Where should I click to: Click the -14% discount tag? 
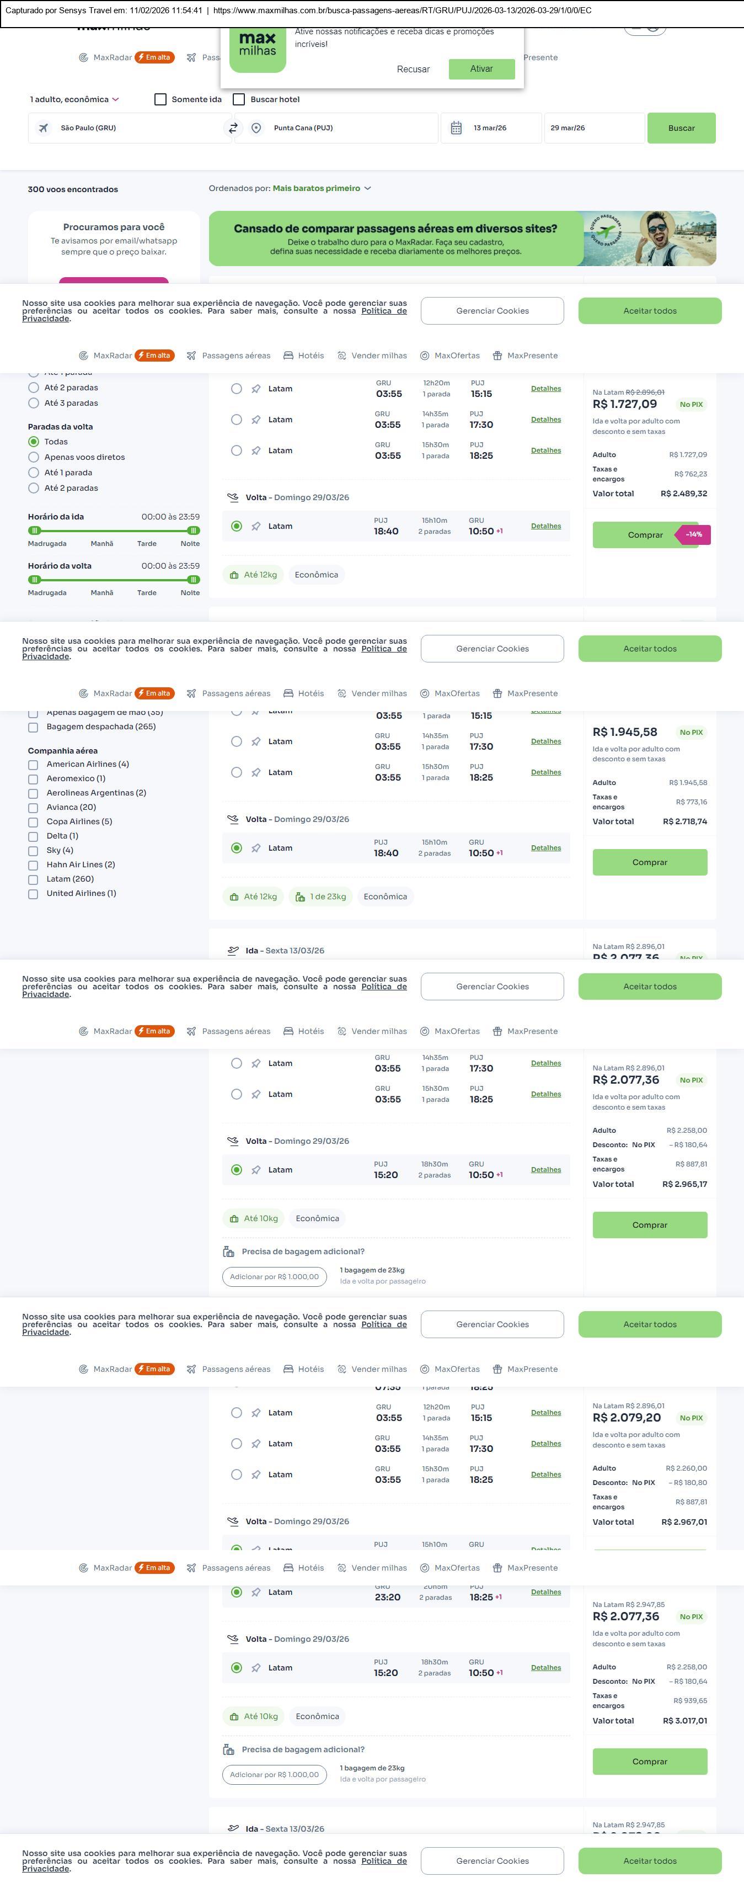[x=693, y=535]
